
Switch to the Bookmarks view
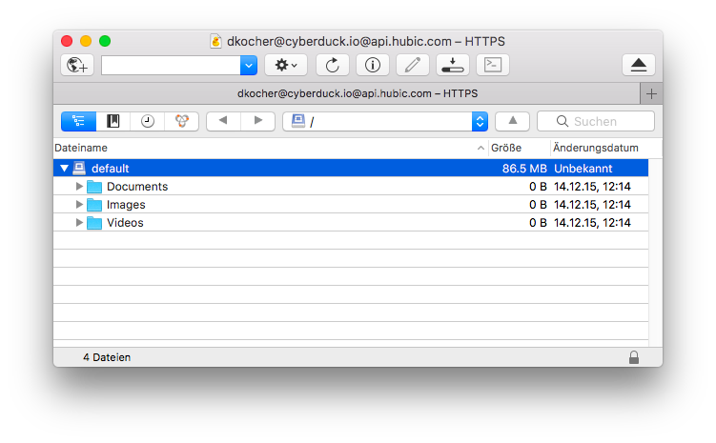click(113, 121)
